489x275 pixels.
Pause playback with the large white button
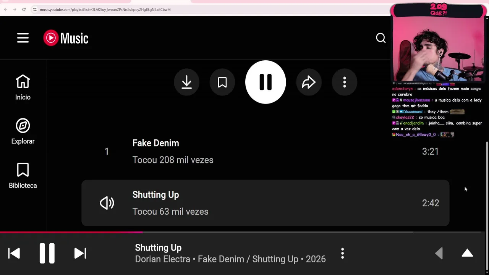[266, 82]
